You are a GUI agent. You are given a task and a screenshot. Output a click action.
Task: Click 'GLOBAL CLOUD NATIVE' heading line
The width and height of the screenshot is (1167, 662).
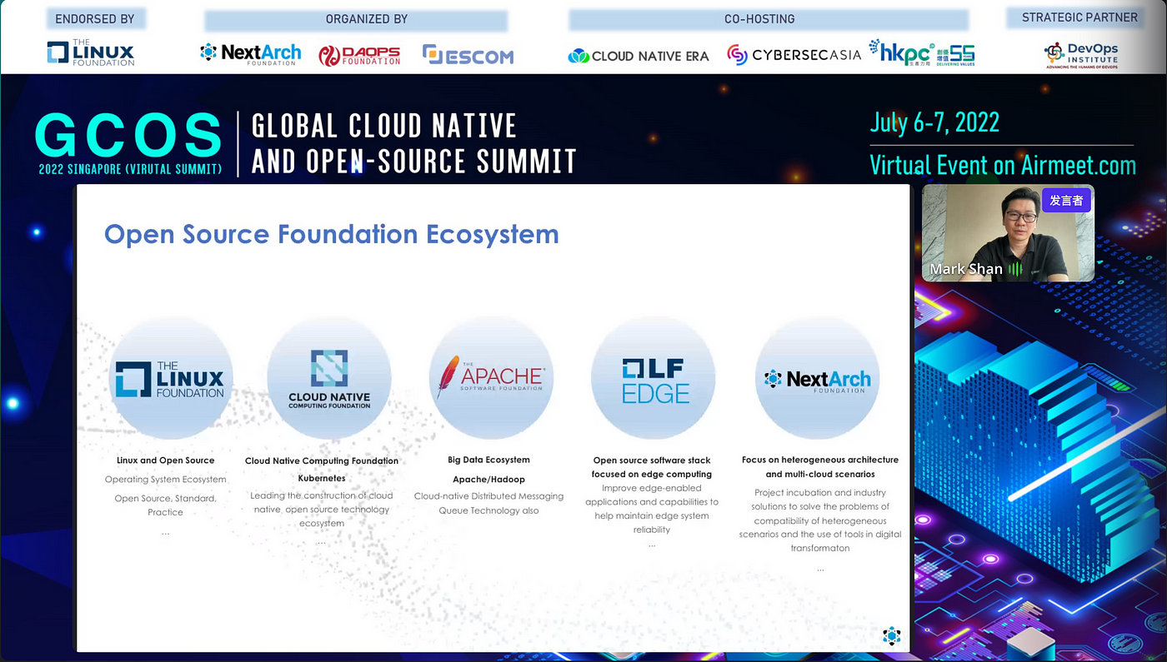[x=384, y=126]
